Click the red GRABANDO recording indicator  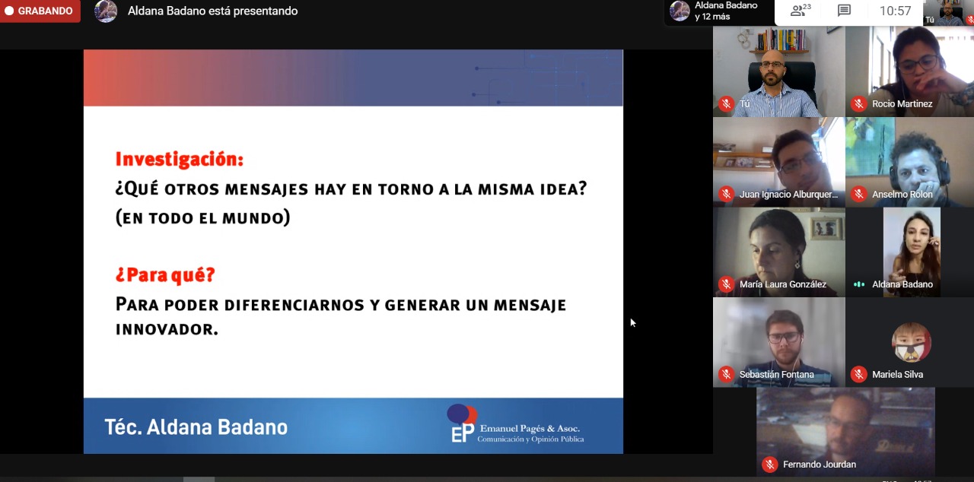pyautogui.click(x=40, y=11)
